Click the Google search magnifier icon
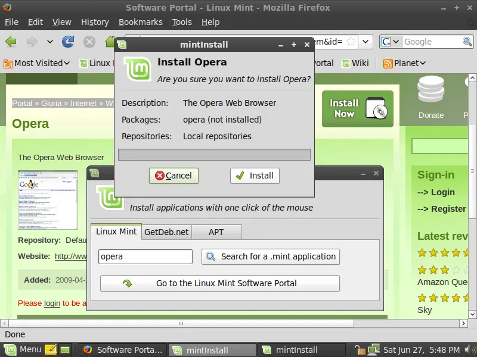 (x=467, y=42)
